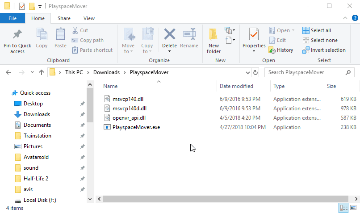Switch to the View tab
360x213 pixels.
click(x=89, y=18)
